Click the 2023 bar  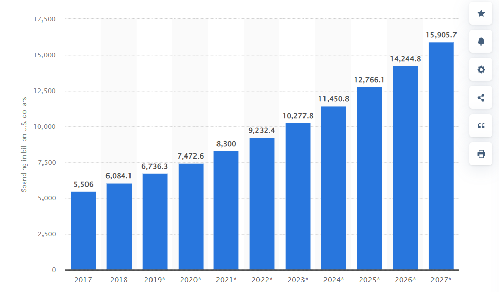pyautogui.click(x=298, y=197)
